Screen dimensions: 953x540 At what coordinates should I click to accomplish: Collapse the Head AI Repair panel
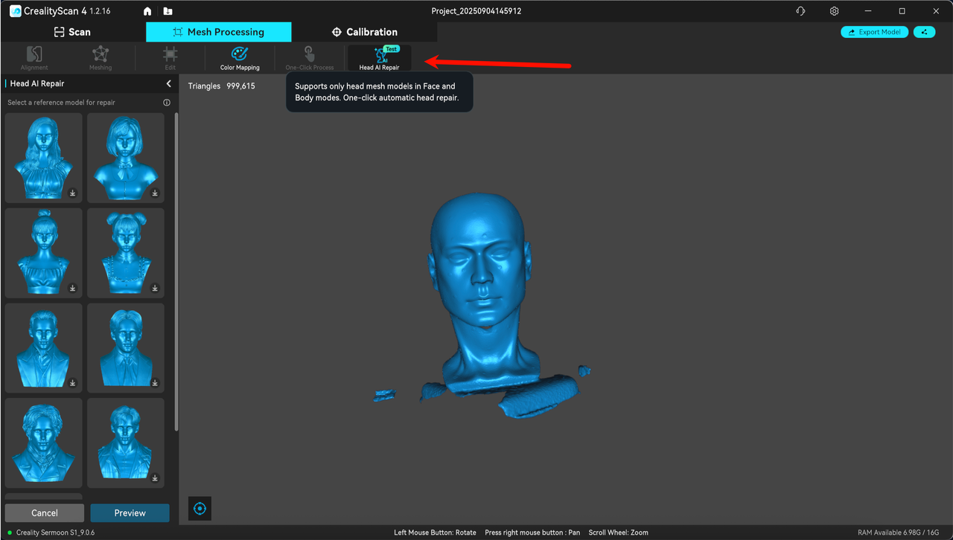tap(168, 84)
